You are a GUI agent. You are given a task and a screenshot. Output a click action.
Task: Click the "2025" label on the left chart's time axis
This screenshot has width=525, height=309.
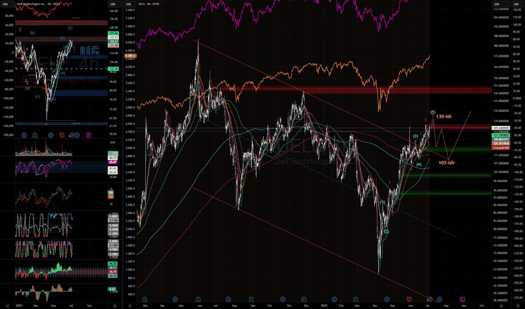click(x=19, y=305)
